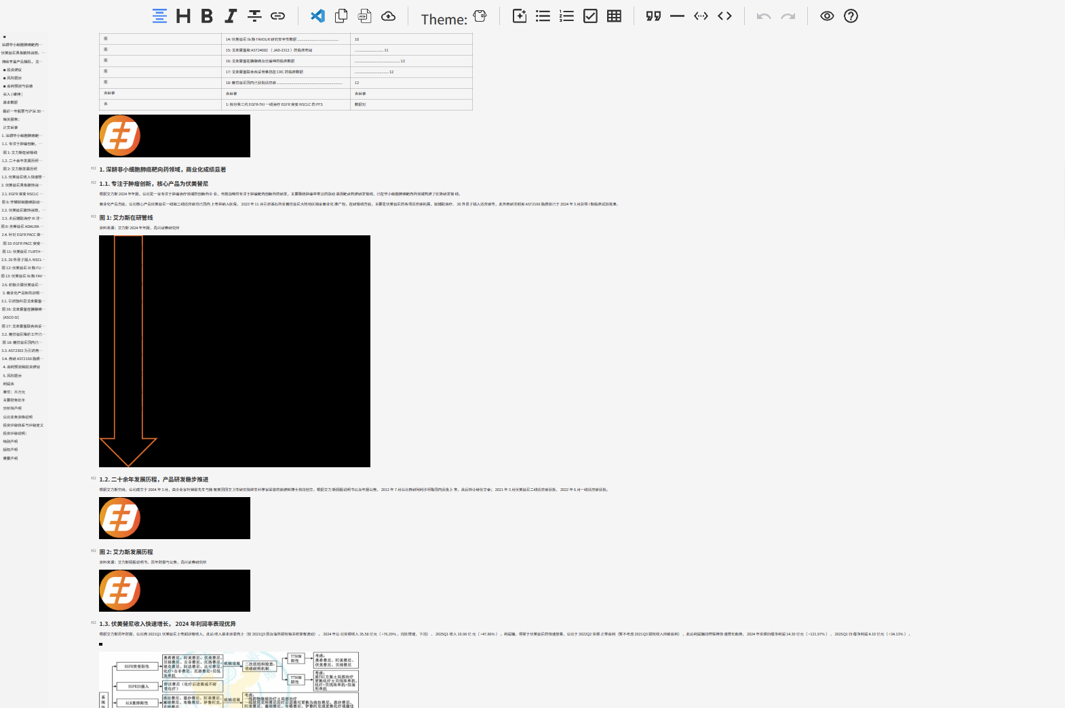
Task: Open outline entry 2.1. EGFR 突变 NSCLC
Action: (21, 194)
